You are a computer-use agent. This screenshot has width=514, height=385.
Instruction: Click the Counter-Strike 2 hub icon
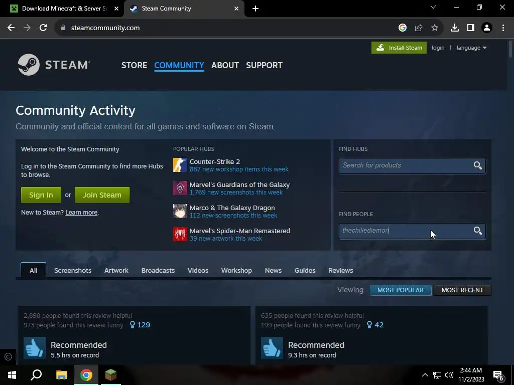coord(180,165)
